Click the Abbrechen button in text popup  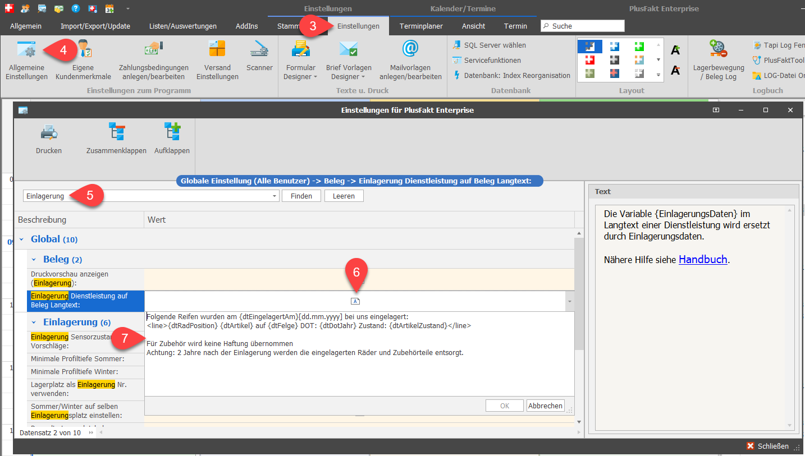tap(545, 406)
